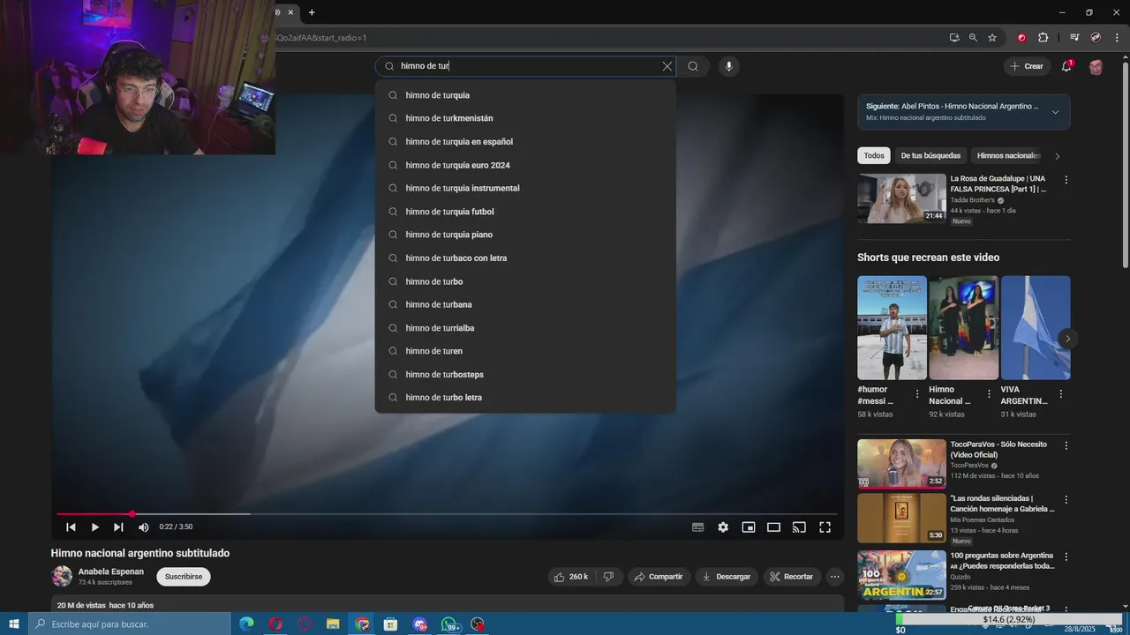Image resolution: width=1130 pixels, height=635 pixels.
Task: Click inside the YouTube search field
Action: pos(525,66)
